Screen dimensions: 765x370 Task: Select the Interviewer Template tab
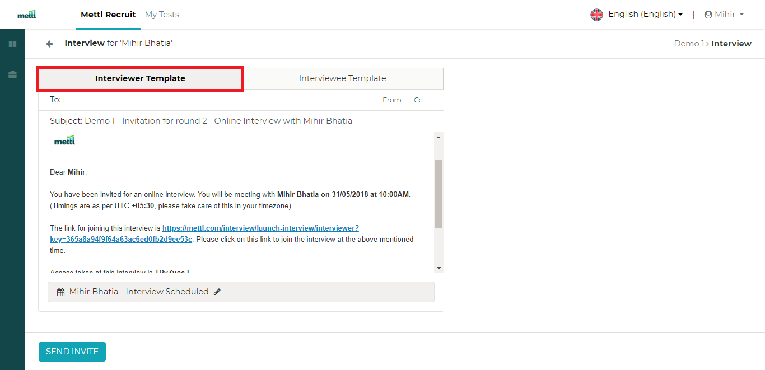[x=140, y=78]
